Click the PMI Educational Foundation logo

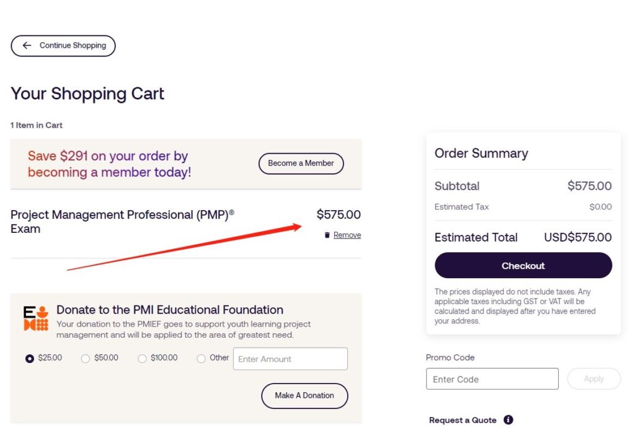tap(36, 318)
